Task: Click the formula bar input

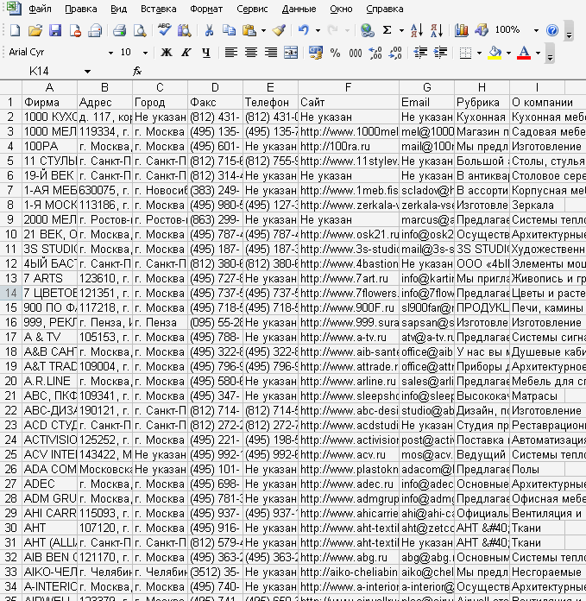Action: pos(364,72)
